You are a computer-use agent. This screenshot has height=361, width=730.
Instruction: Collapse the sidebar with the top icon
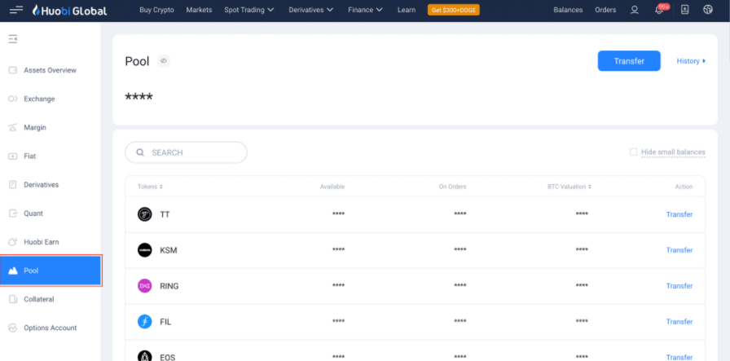(x=13, y=39)
